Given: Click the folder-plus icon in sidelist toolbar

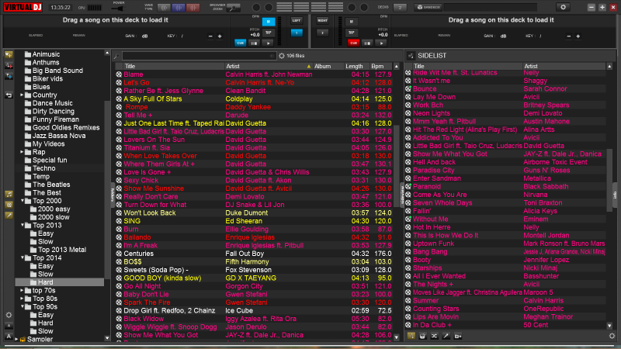Looking at the screenshot, I should [458, 336].
